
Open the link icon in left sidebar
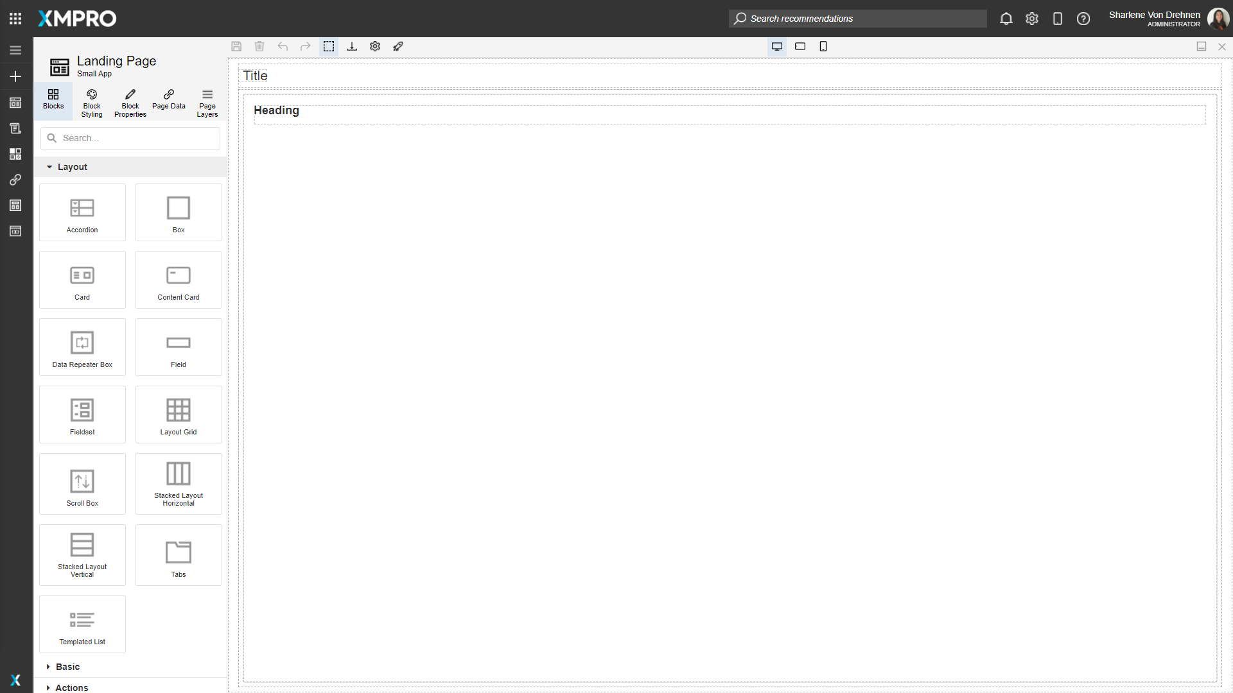pos(15,180)
